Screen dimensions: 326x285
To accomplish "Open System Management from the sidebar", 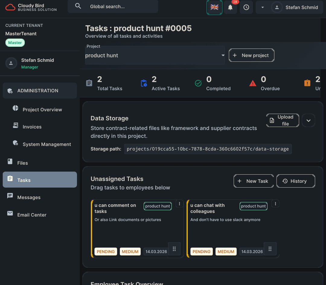I will click(x=15, y=144).
